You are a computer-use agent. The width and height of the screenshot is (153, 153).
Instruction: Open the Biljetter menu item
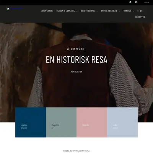140,17
